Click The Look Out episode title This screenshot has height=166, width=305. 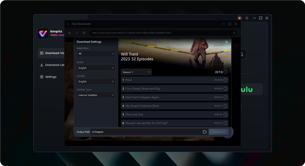pyautogui.click(x=134, y=114)
